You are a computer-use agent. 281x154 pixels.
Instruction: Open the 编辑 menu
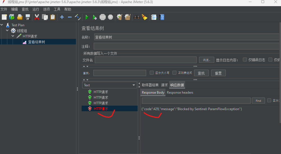[x=14, y=9]
